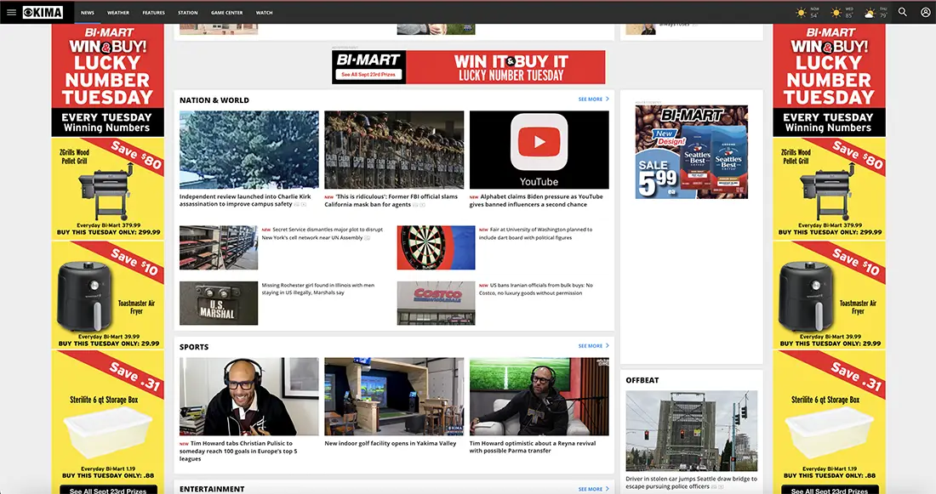Screen dimensions: 936x494
Task: Open the Watch menu item
Action: (265, 13)
